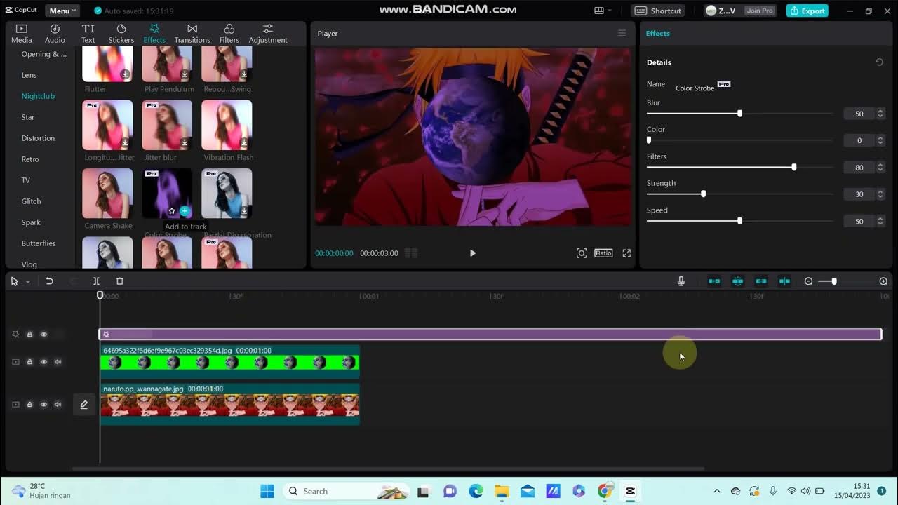Image resolution: width=898 pixels, height=505 pixels.
Task: Open the Media tab
Action: click(21, 33)
